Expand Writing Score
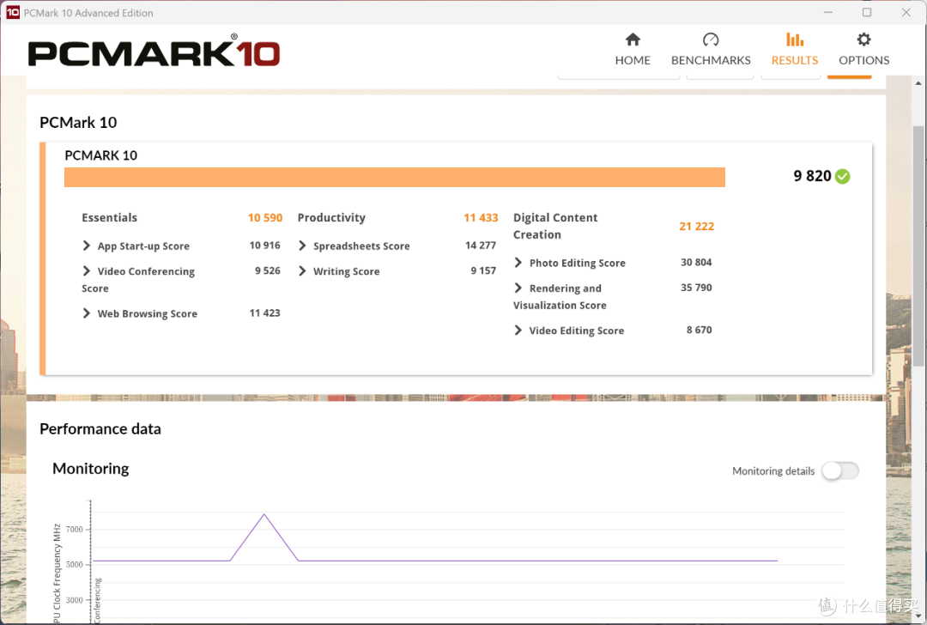Viewport: 927px width, 625px height. point(302,270)
